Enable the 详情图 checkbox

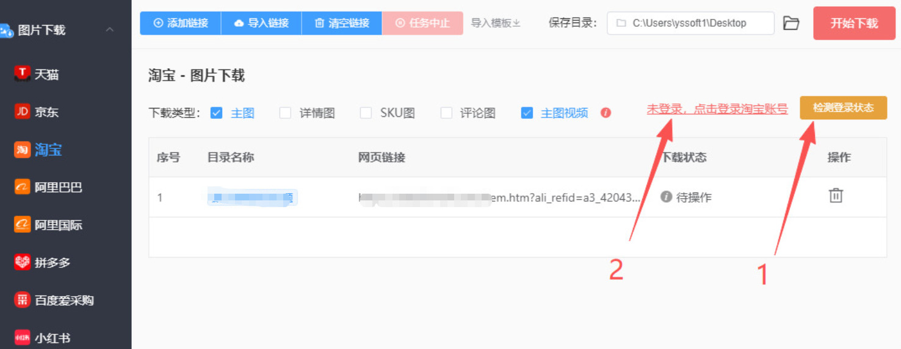tap(285, 113)
